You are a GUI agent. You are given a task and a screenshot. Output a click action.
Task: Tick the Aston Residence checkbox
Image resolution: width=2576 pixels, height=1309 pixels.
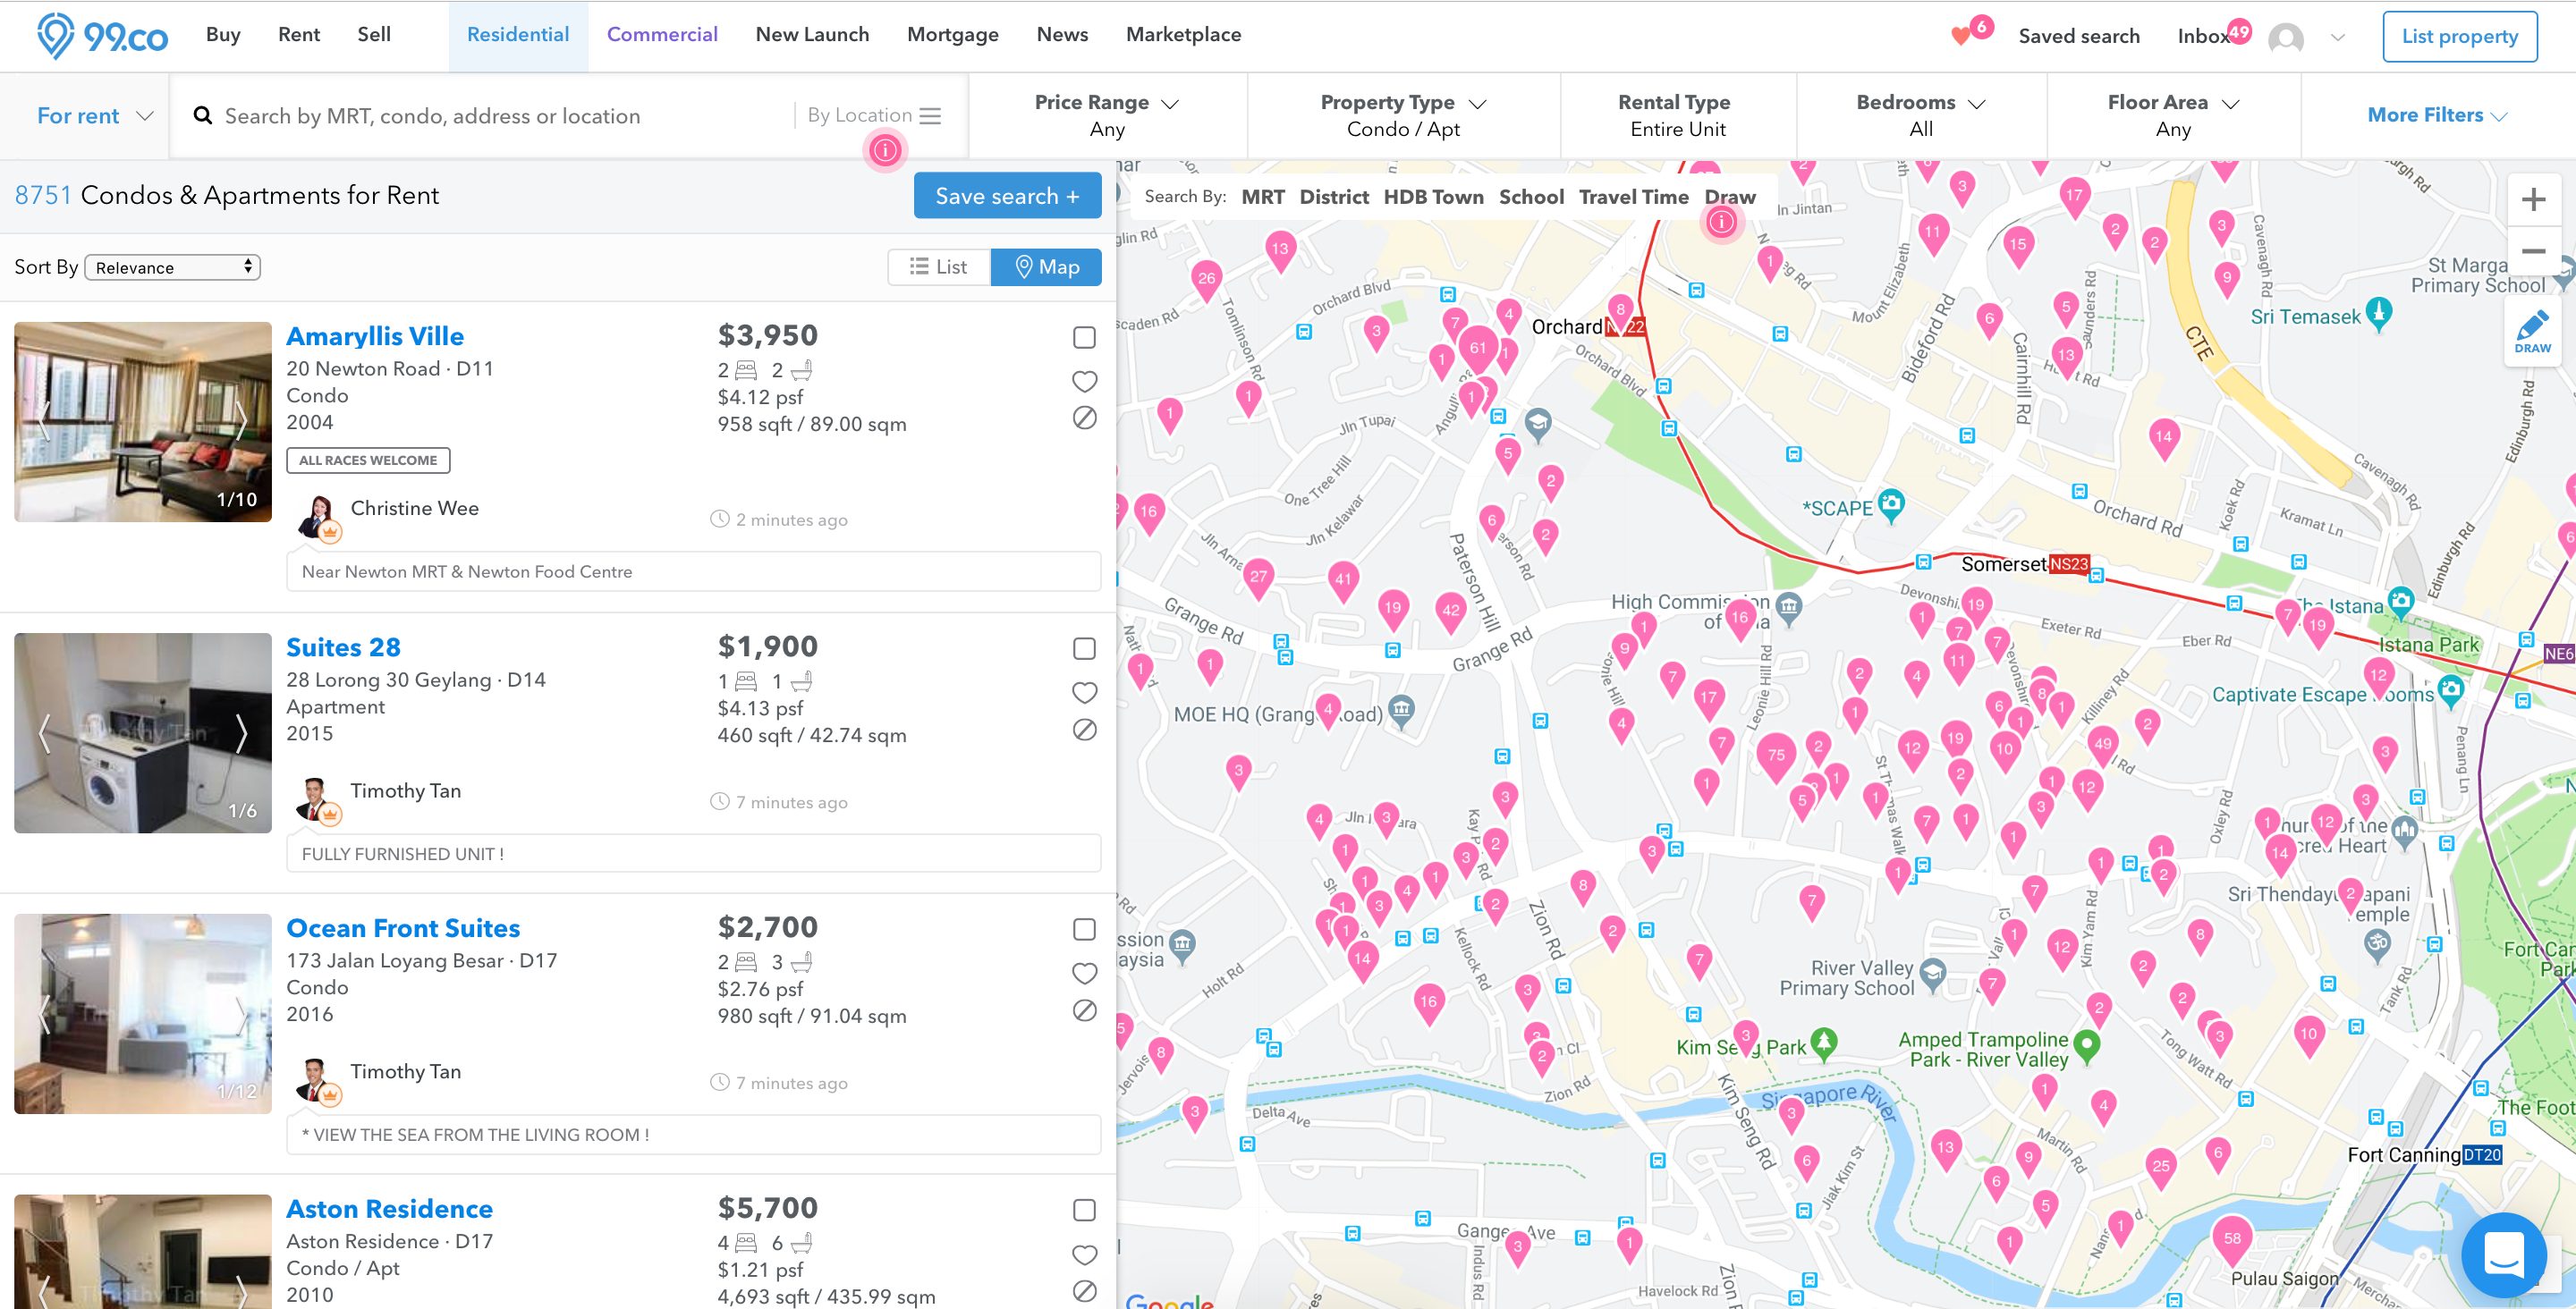[x=1084, y=1210]
